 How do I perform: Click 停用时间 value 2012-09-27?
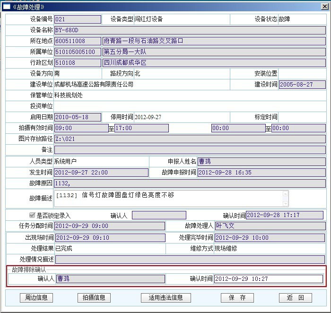coord(148,117)
